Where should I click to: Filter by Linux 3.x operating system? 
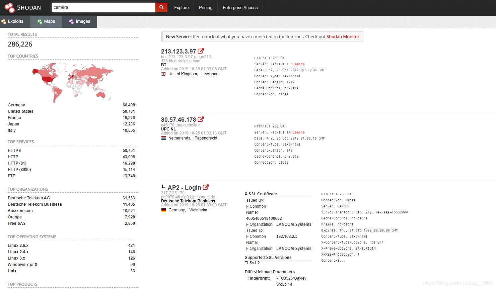[x=16, y=258]
